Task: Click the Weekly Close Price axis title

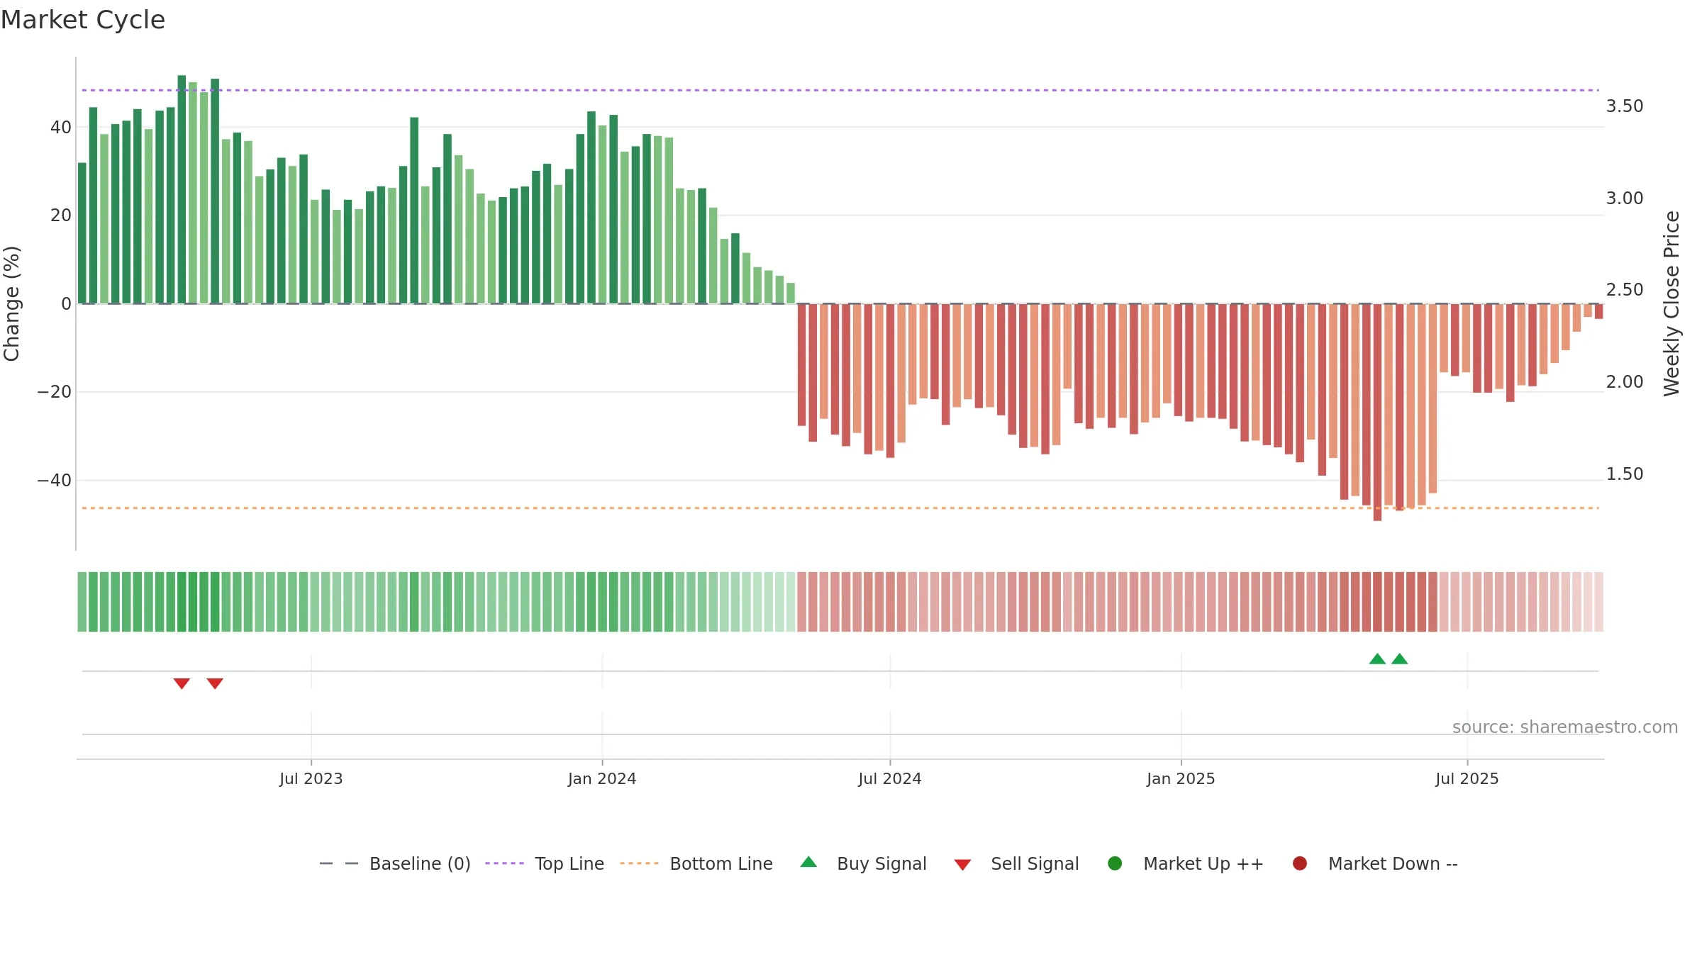Action: pyautogui.click(x=1672, y=303)
